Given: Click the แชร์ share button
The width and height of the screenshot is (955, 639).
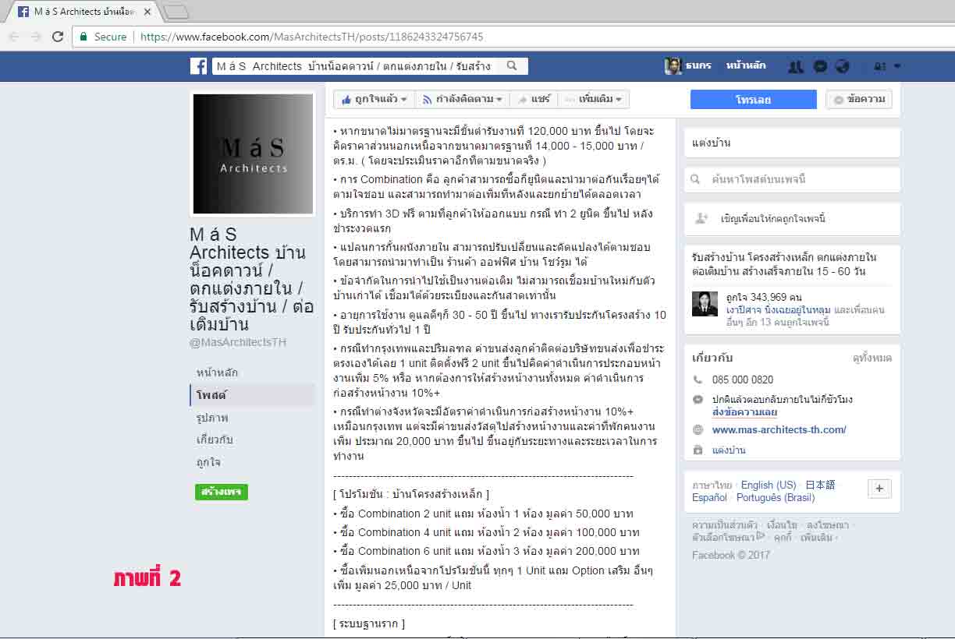Looking at the screenshot, I should click(x=534, y=99).
